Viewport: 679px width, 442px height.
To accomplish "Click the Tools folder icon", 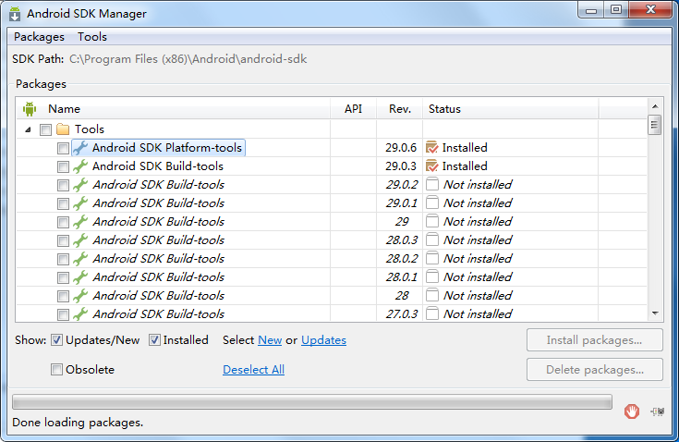I will click(63, 129).
